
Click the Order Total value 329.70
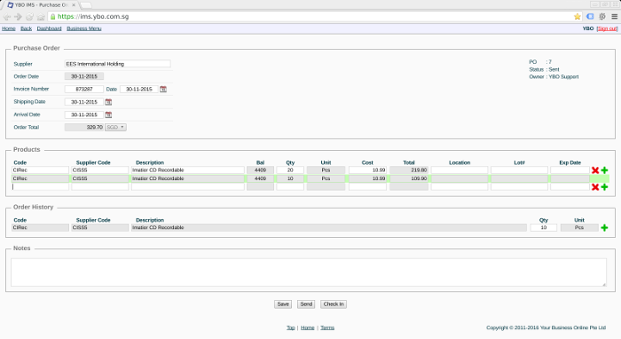click(84, 127)
